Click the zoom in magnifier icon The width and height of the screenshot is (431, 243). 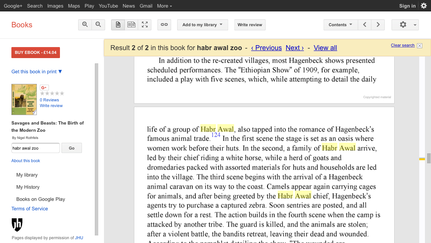(85, 25)
